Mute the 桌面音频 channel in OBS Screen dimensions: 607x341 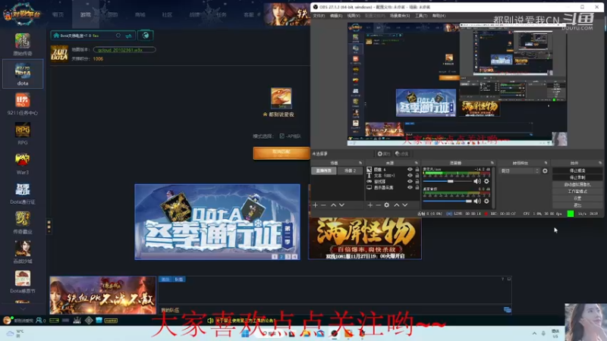pos(477,201)
